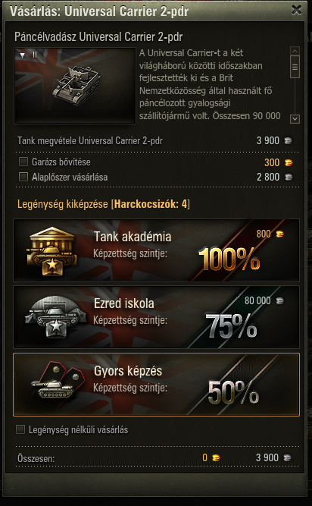
Task: Select the Ezred iskola 75% training option
Action: (x=156, y=317)
